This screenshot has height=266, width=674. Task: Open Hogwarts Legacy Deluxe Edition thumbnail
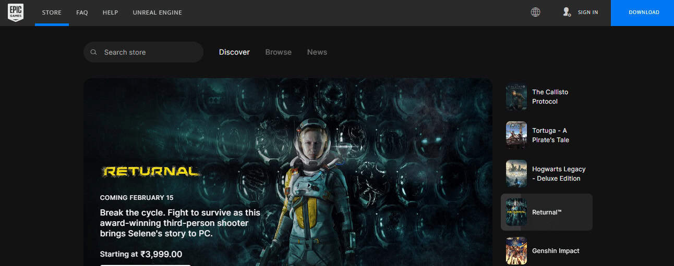(x=516, y=174)
